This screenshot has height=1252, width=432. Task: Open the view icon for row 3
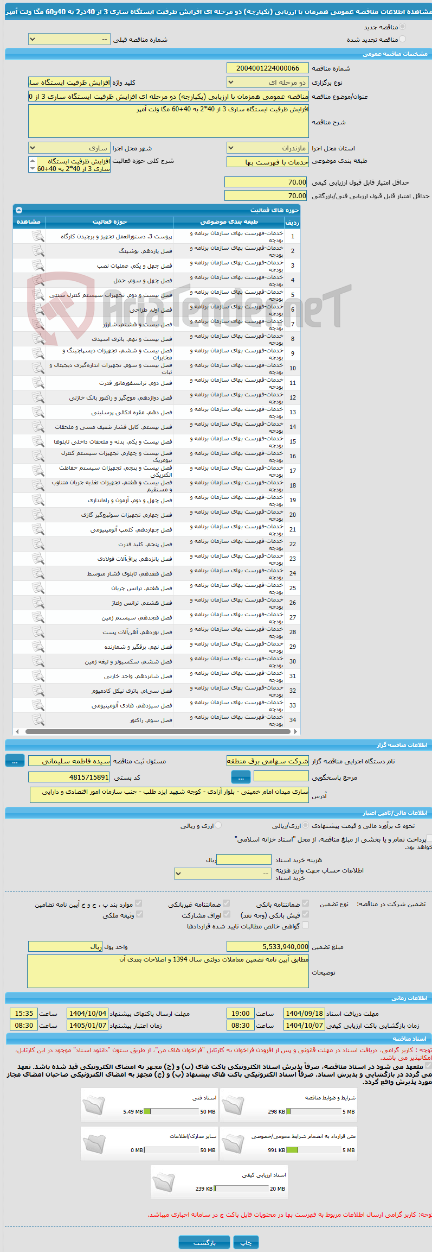38,265
